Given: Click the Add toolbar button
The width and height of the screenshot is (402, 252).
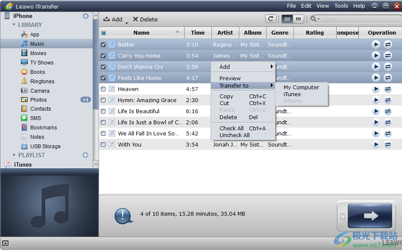Looking at the screenshot, I should [113, 19].
